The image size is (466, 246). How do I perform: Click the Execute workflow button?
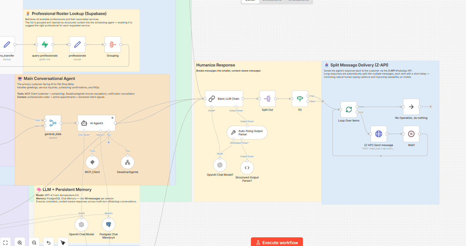[x=277, y=242]
